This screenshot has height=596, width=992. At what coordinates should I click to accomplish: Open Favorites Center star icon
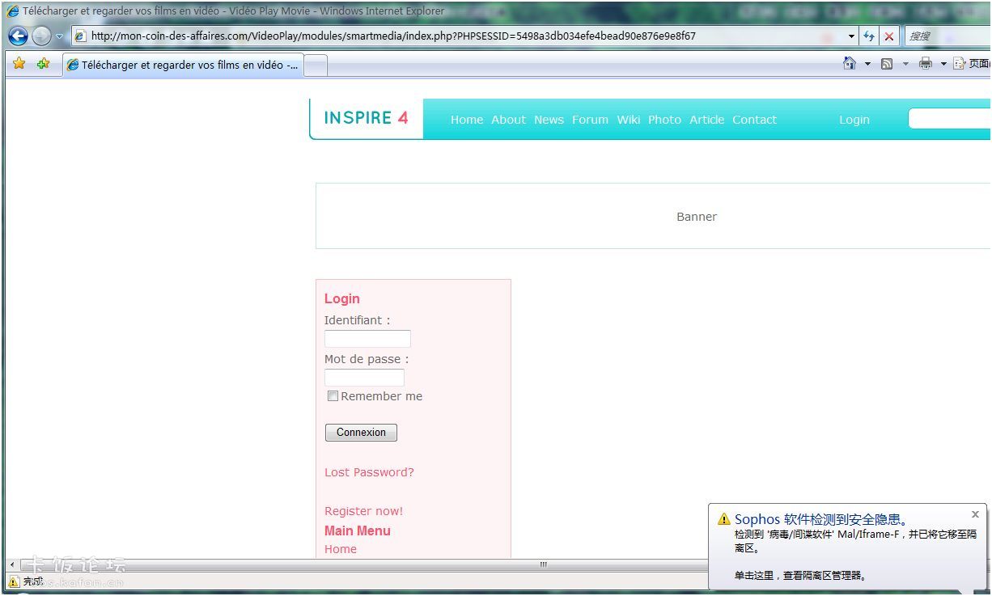click(19, 64)
